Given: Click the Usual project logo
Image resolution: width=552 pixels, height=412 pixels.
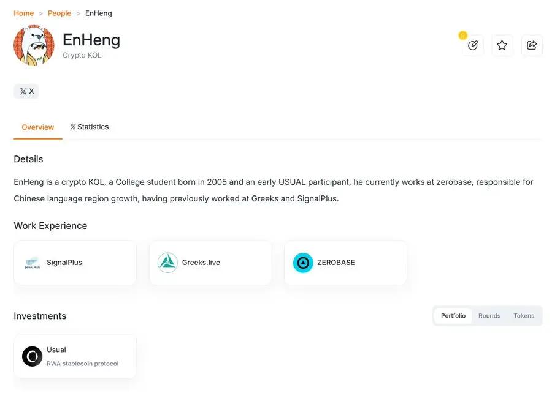Looking at the screenshot, I should click(x=32, y=356).
